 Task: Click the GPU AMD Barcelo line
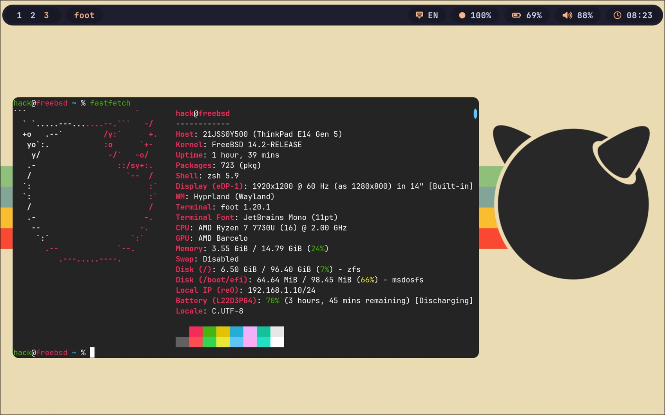[x=212, y=238]
